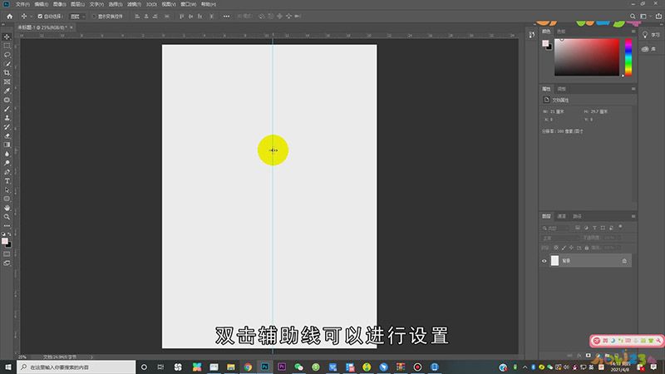Viewport: 665px width, 374px height.
Task: Click the lock icon on the Background layer
Action: pos(624,261)
